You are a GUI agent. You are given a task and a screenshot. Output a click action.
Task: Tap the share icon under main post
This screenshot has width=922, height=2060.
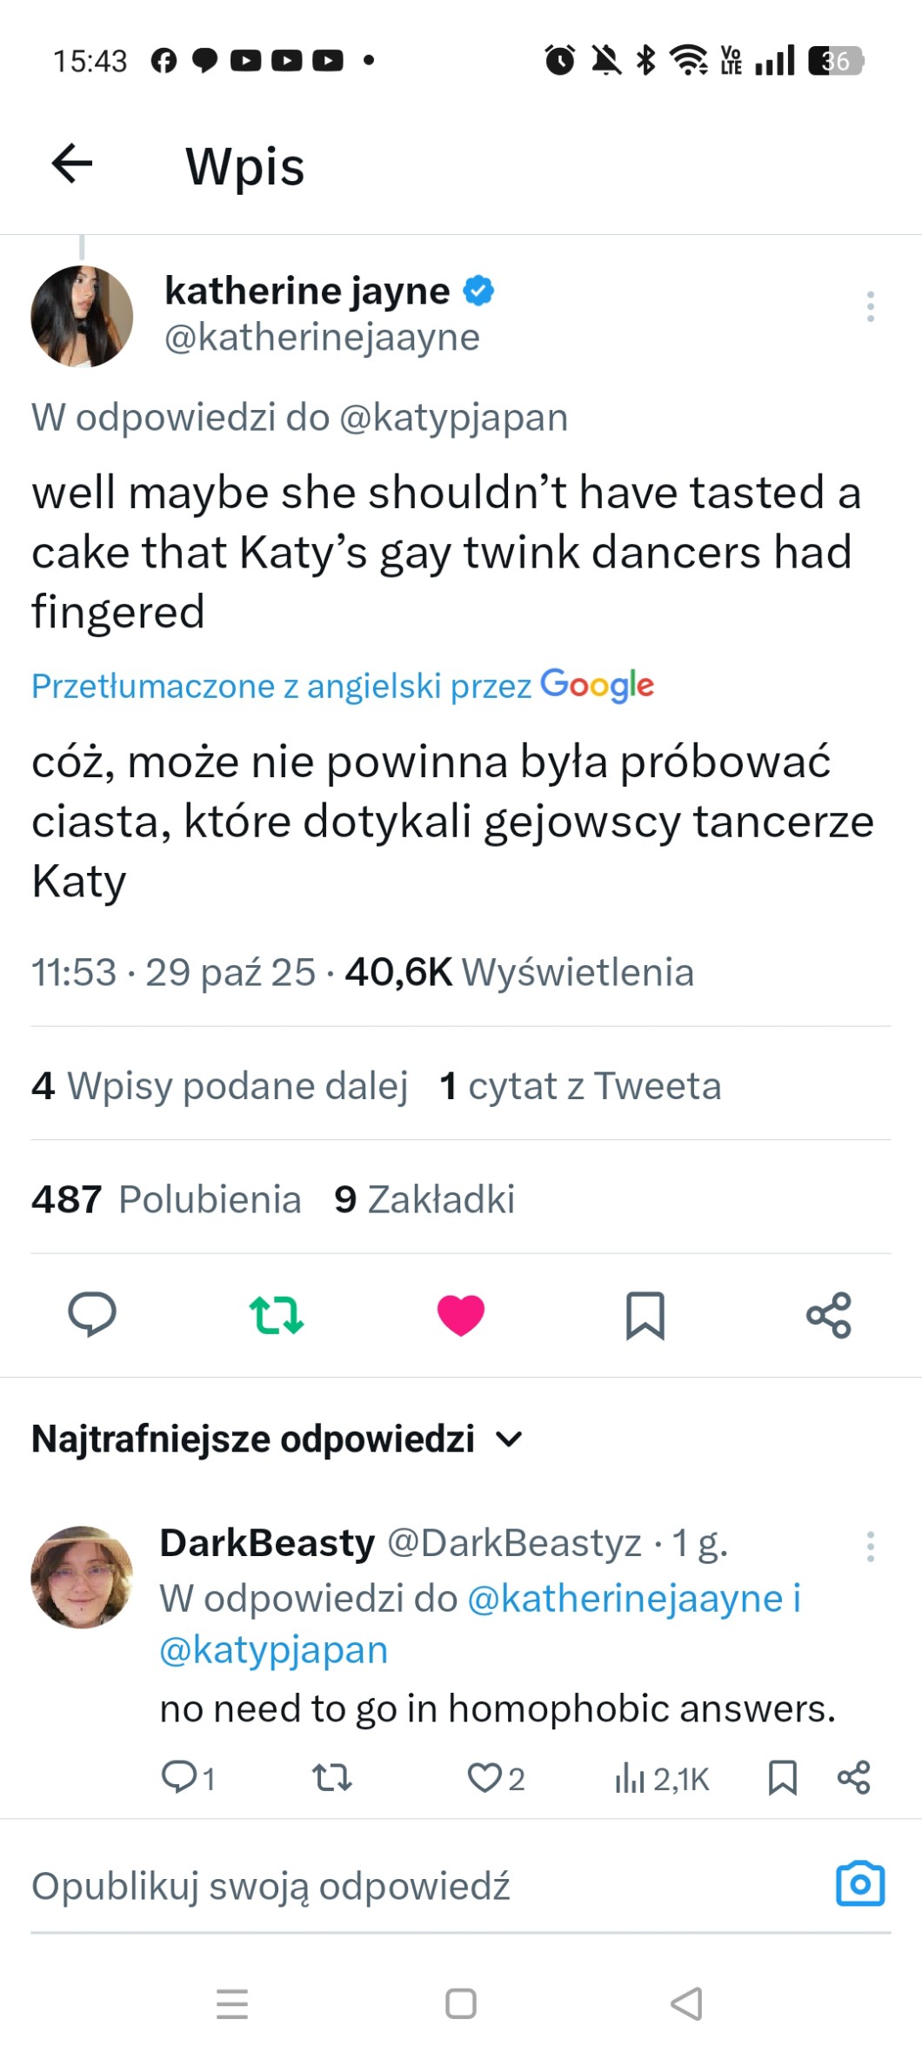point(829,1314)
